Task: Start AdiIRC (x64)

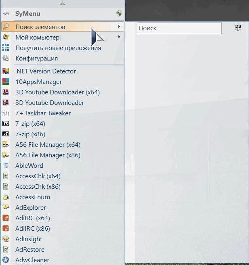Action: click(63, 218)
